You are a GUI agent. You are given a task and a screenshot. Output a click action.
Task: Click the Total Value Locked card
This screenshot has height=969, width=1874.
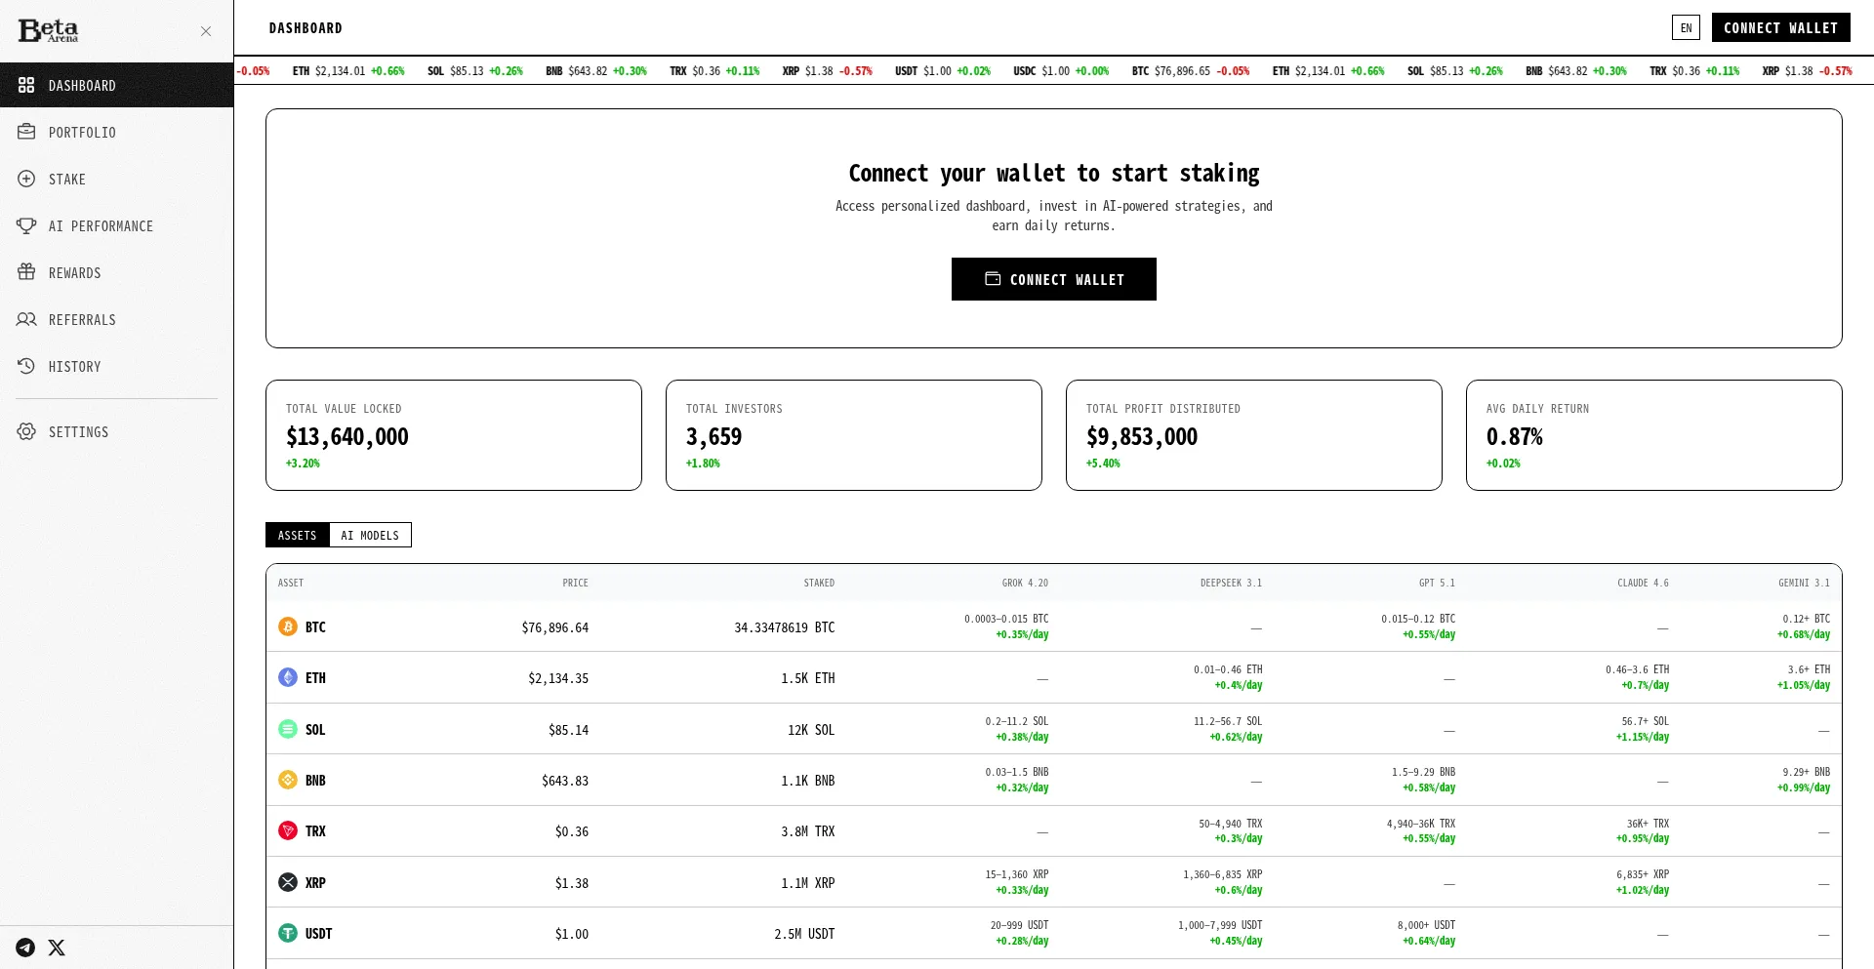click(x=454, y=435)
